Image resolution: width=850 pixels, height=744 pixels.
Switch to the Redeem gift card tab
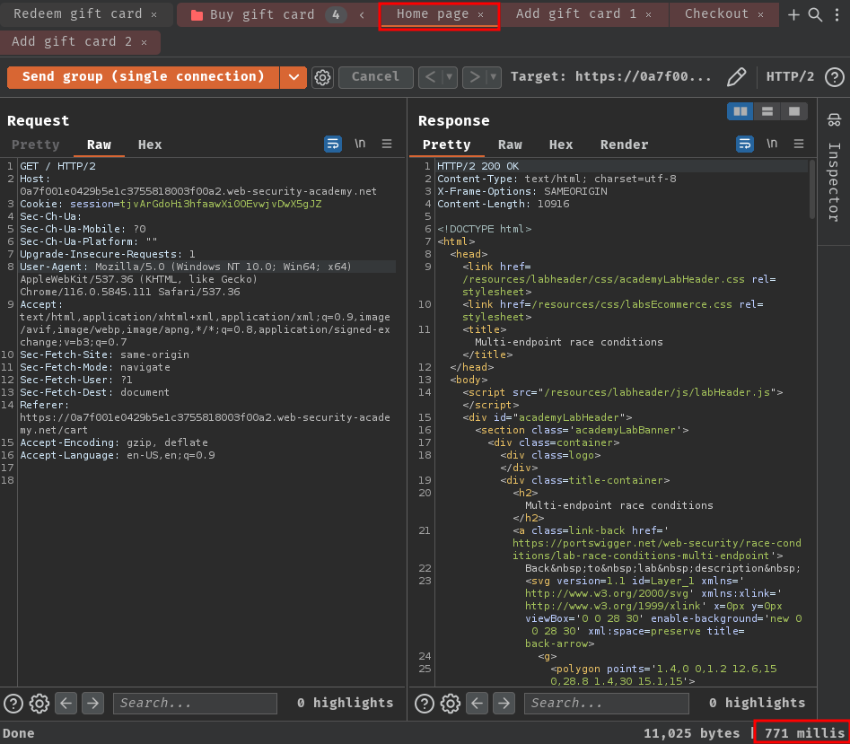pos(77,14)
